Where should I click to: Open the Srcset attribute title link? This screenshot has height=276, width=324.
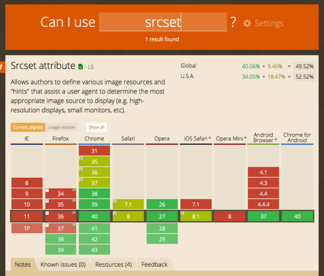(x=43, y=66)
